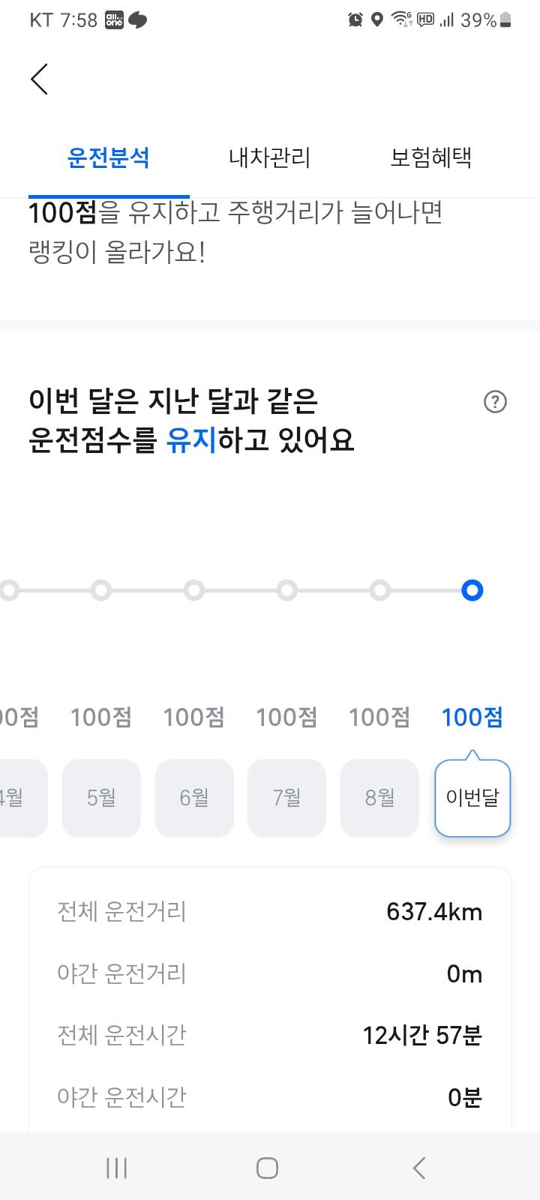Screen dimensions: 540x1200
Task: Open the 6월 month chip
Action: [x=194, y=796]
